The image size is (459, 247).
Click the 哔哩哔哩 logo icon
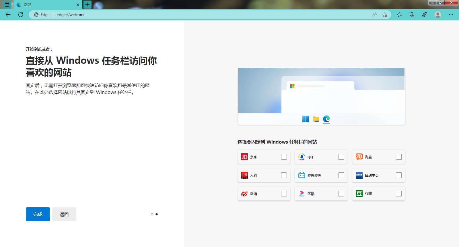[302, 175]
